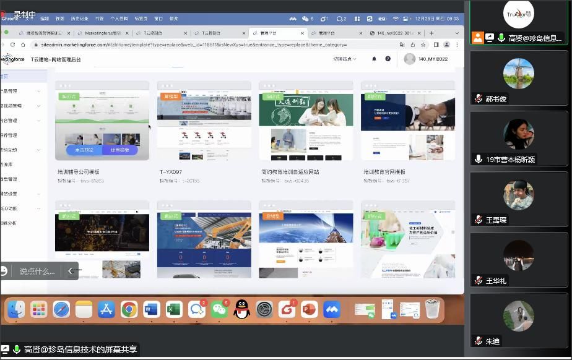Open Safari from the dock

tap(61, 309)
